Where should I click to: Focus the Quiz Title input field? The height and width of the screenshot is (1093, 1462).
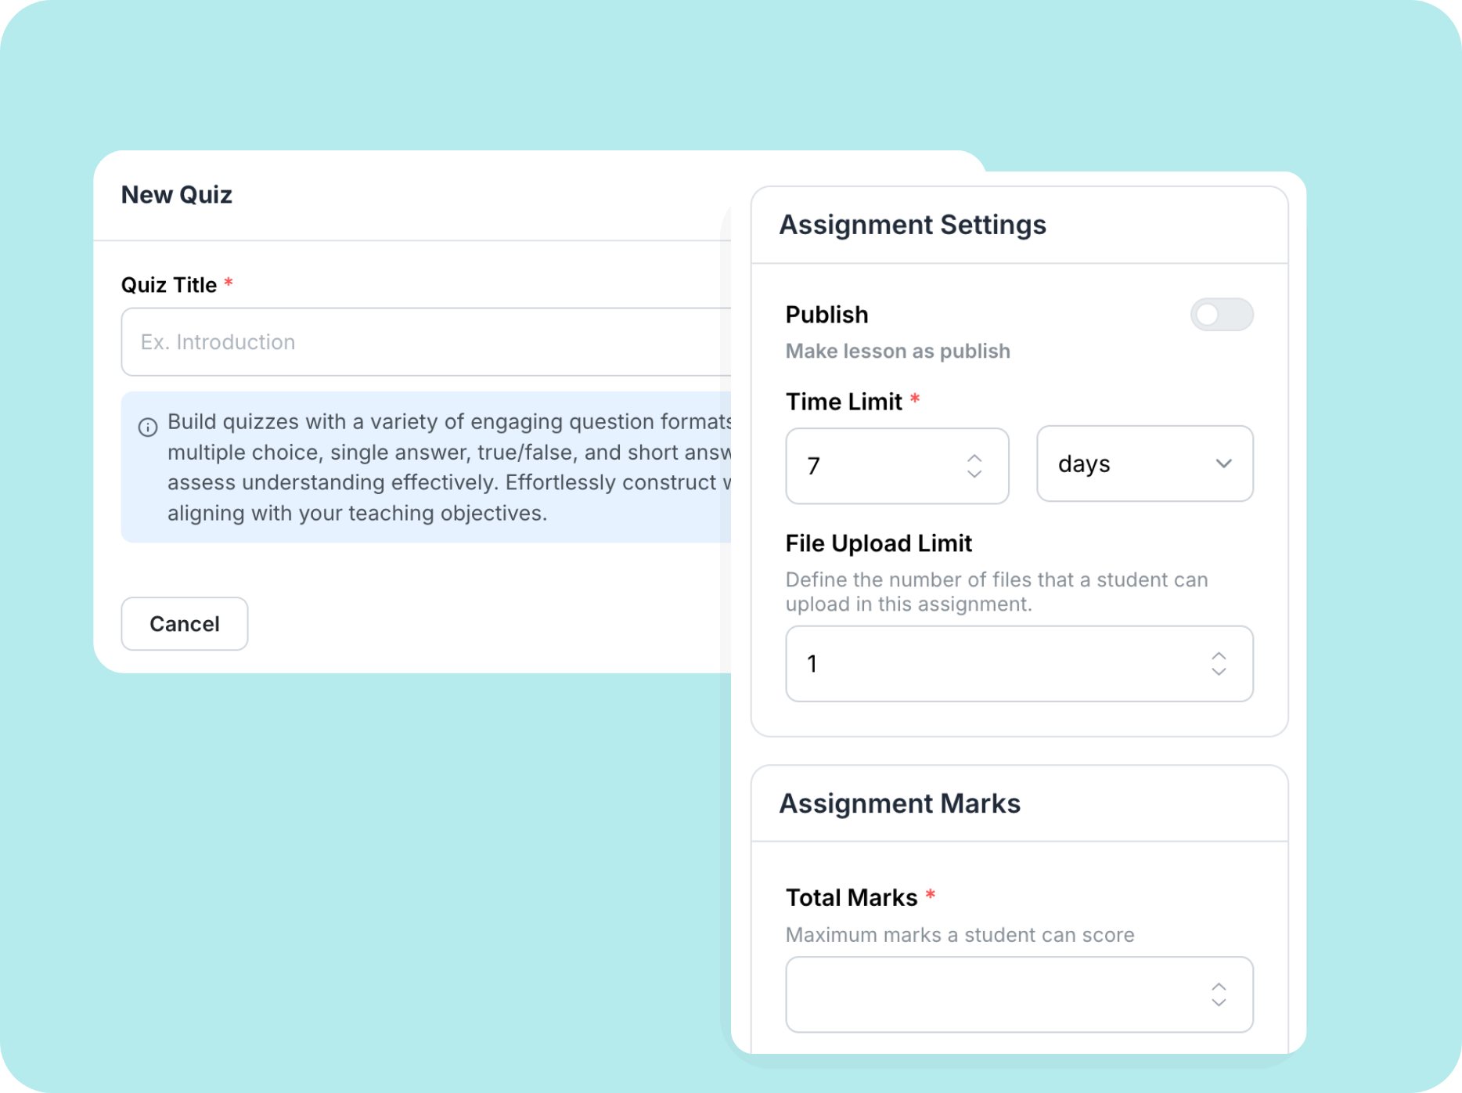(427, 342)
